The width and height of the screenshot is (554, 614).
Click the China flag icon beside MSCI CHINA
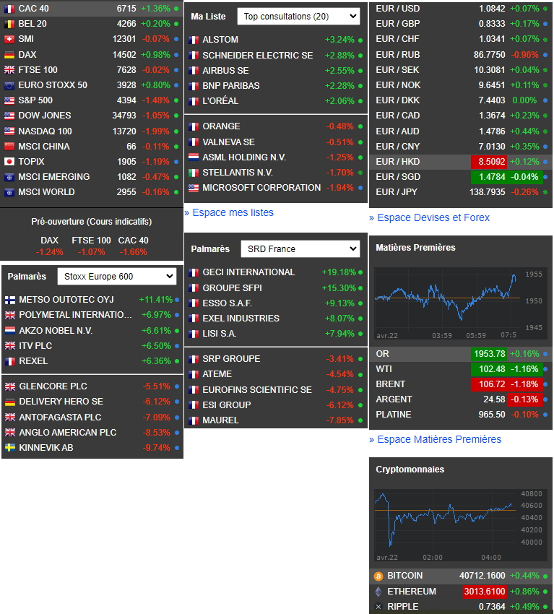pyautogui.click(x=9, y=147)
